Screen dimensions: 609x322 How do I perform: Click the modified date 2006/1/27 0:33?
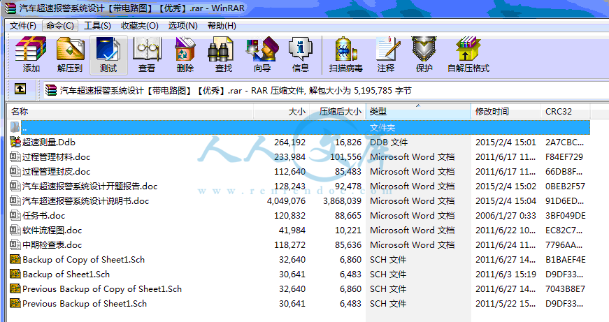506,216
